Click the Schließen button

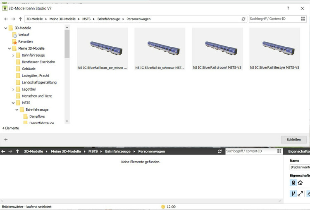[x=293, y=140]
